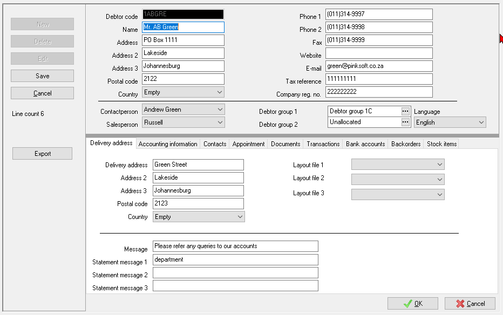The image size is (503, 315).
Task: Open the Contacts tab
Action: point(215,144)
